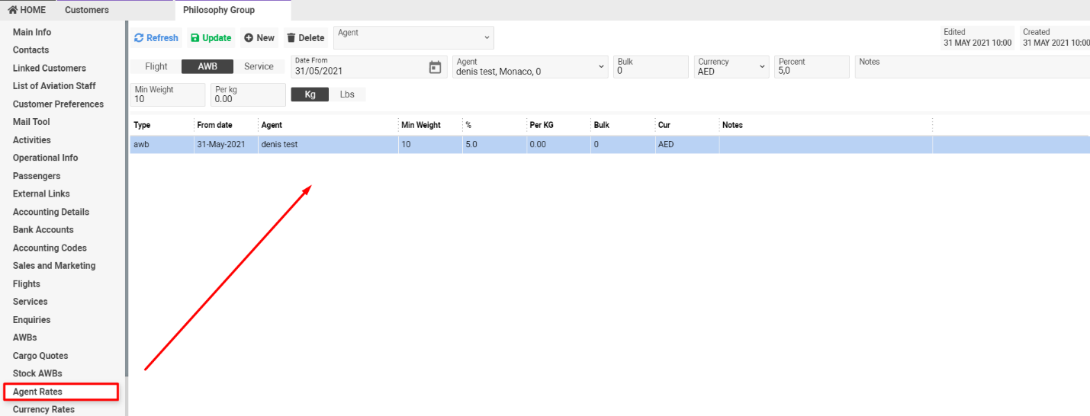
Task: Open Accounting Codes section
Action: (x=50, y=248)
